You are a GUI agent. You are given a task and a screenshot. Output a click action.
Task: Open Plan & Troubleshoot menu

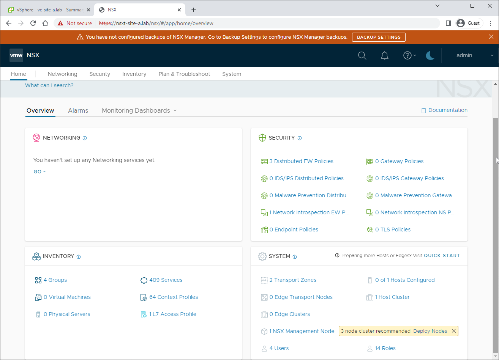[184, 74]
